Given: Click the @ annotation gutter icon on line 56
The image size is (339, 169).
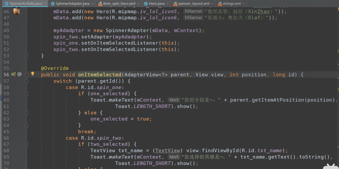Looking at the screenshot, I should pos(20,74).
